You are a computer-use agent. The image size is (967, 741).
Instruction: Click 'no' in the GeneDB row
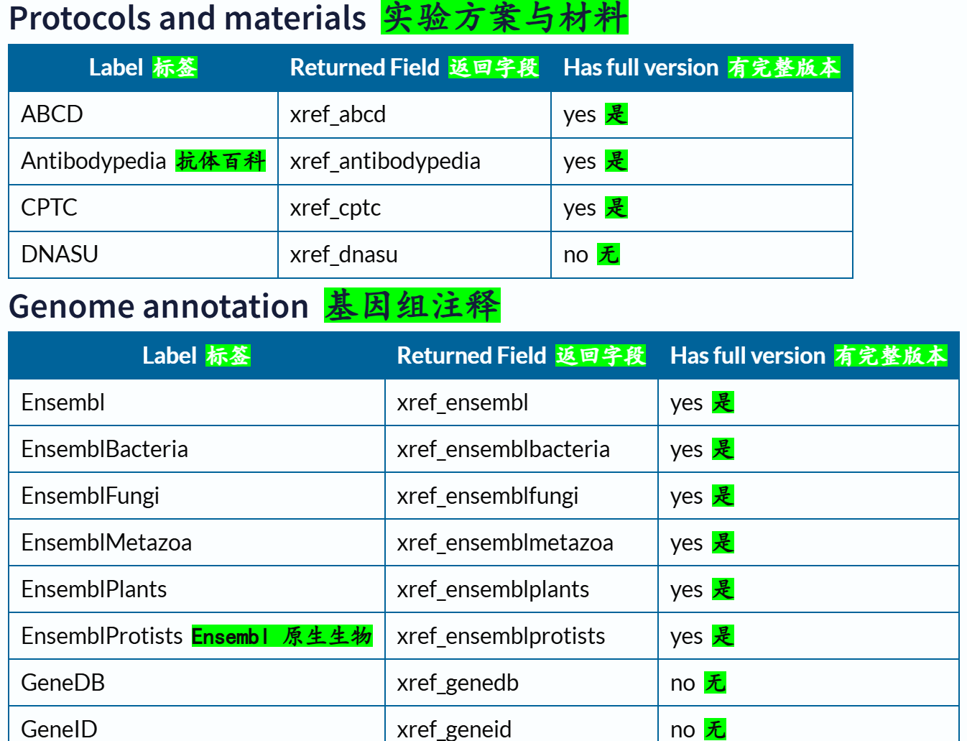(683, 683)
